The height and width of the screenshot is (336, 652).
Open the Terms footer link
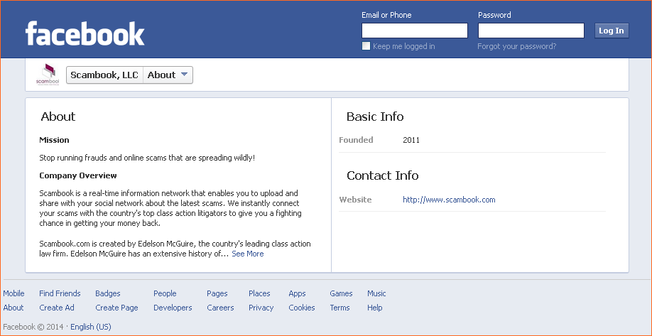coord(339,308)
